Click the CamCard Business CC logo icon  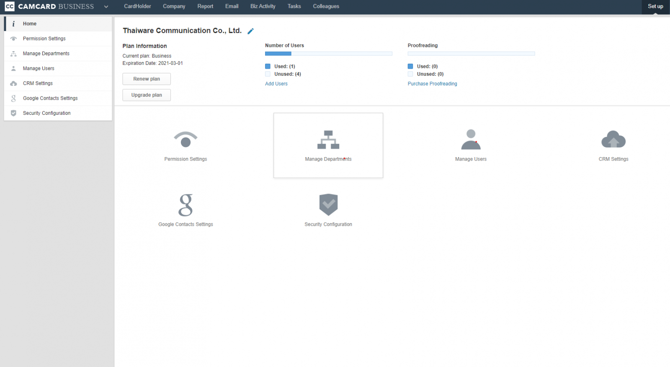pyautogui.click(x=10, y=6)
